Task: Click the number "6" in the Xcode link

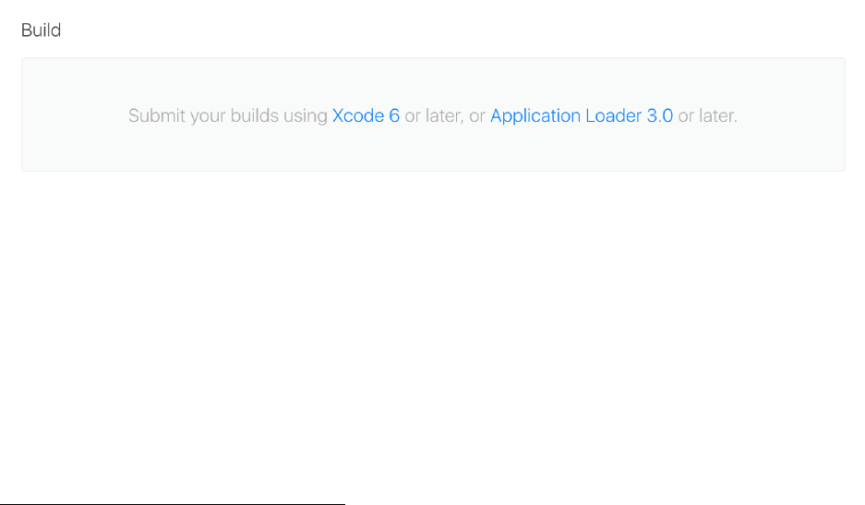Action: point(394,116)
